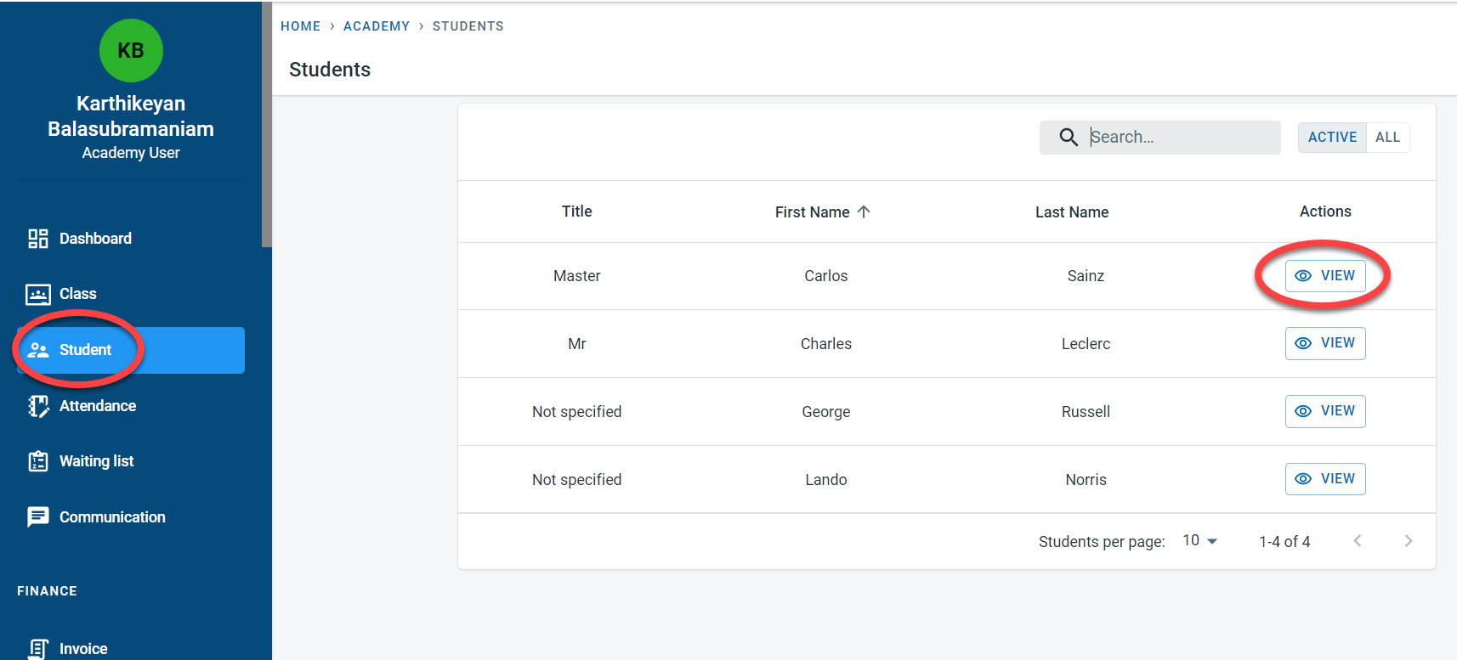Open Class via its sidebar icon

(37, 294)
